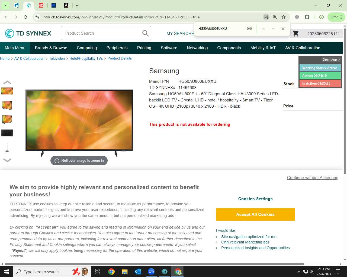This screenshot has width=347, height=277.
Task: Click the browser forward arrow
Action: pos(16,17)
